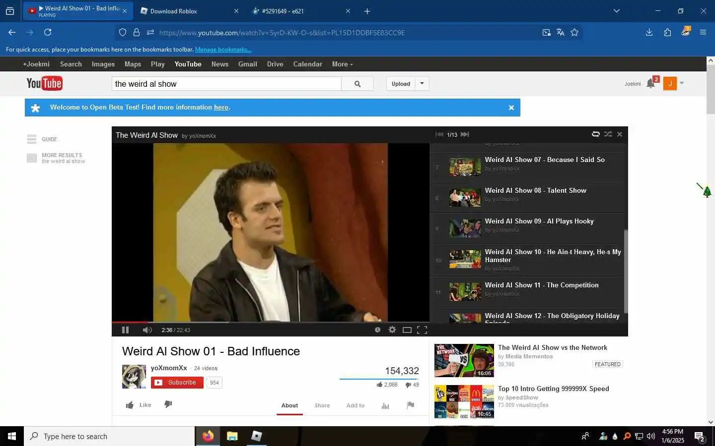Open the Firefox extensions icon
This screenshot has height=446, width=715.
[667, 32]
